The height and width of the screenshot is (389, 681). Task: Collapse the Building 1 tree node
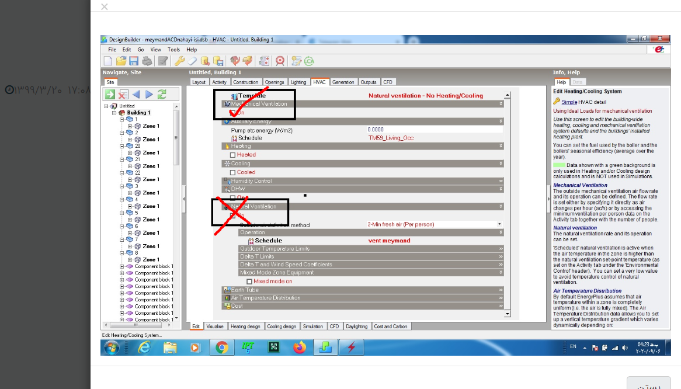point(114,113)
